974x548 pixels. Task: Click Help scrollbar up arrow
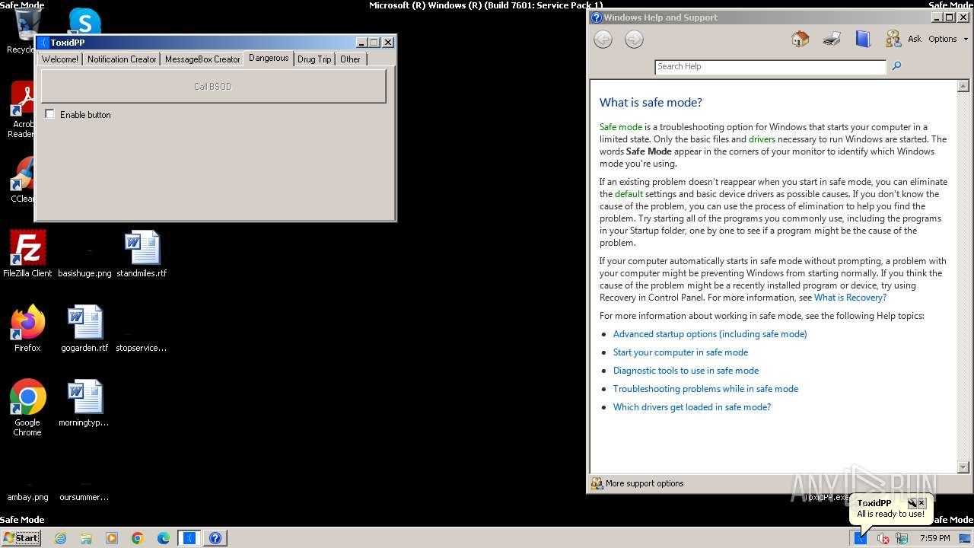click(963, 86)
